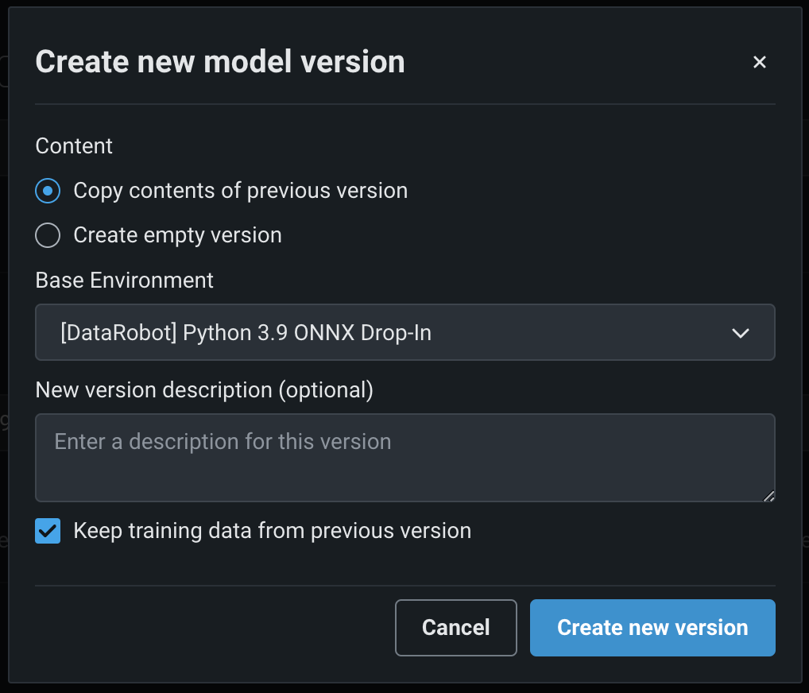The image size is (809, 693).
Task: Click the resize handle of the description box
Action: click(x=768, y=496)
